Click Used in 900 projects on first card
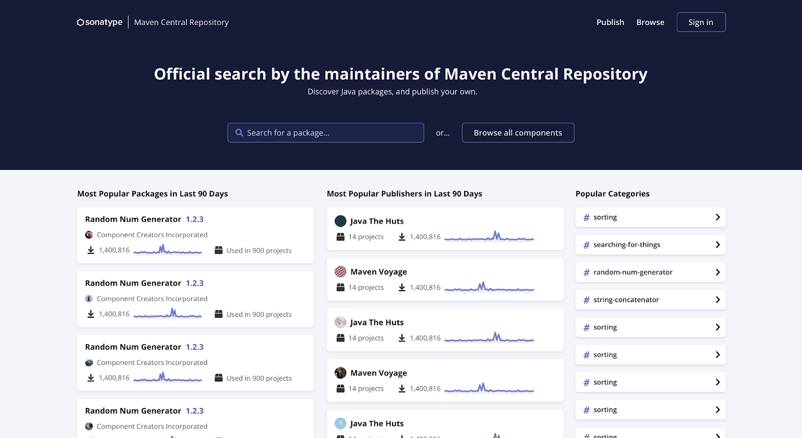This screenshot has height=438, width=802. (259, 251)
